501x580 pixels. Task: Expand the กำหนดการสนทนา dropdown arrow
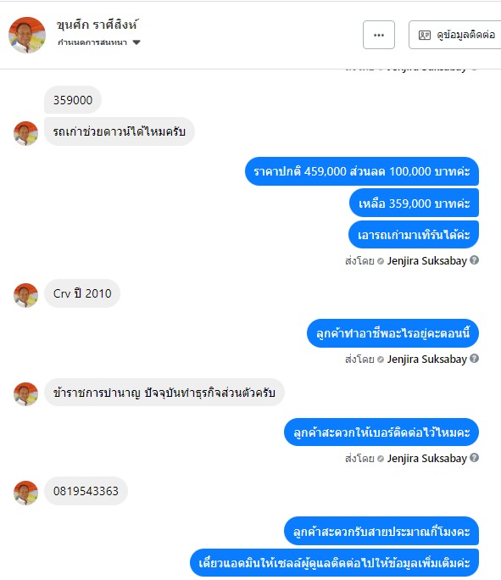(x=136, y=42)
